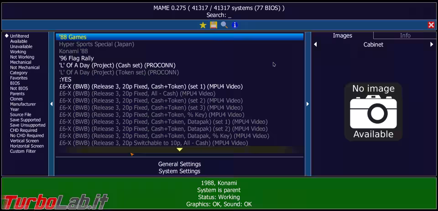
Task: Collapse the filter panel using left divider arrow
Action: tap(51, 104)
